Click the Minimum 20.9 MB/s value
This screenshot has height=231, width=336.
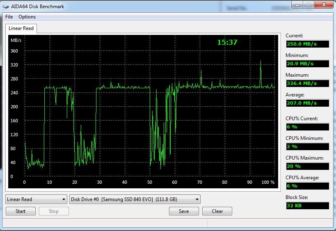[308, 64]
